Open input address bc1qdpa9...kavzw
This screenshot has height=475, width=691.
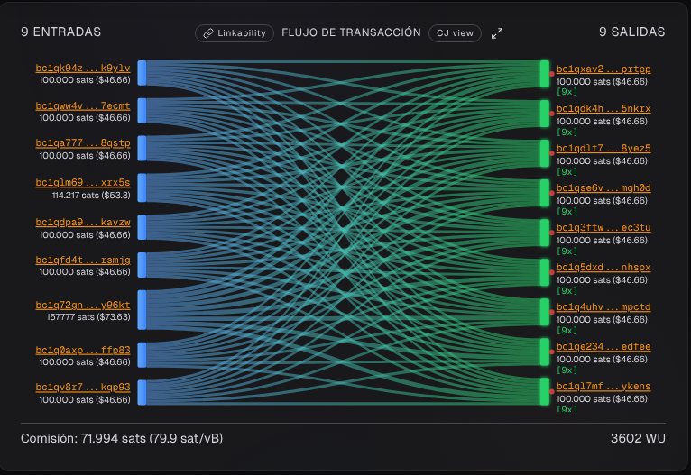[x=83, y=223]
